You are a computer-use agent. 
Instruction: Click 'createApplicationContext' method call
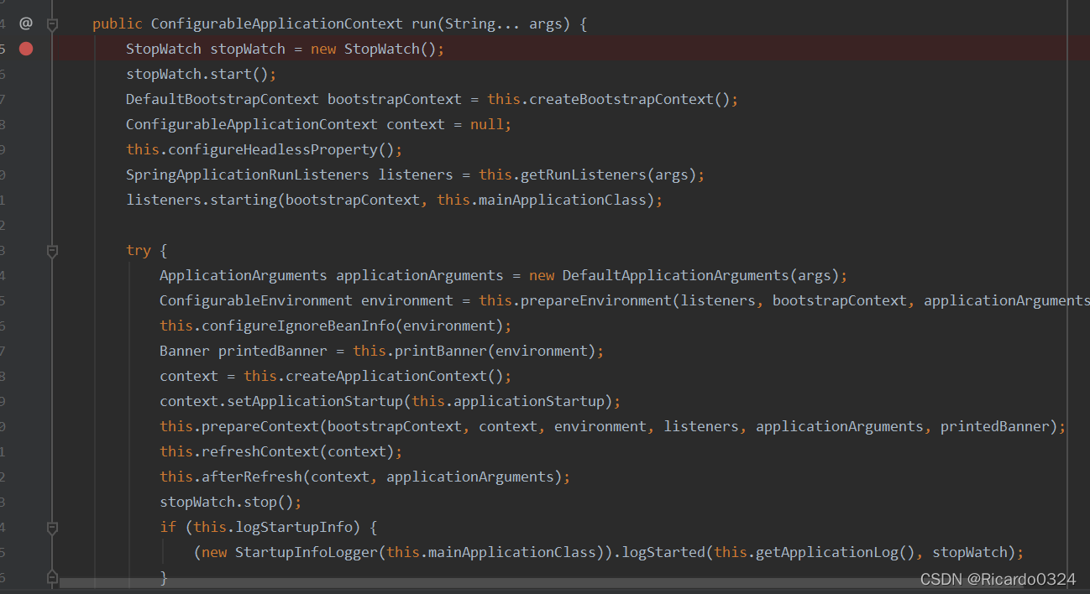[x=386, y=376]
